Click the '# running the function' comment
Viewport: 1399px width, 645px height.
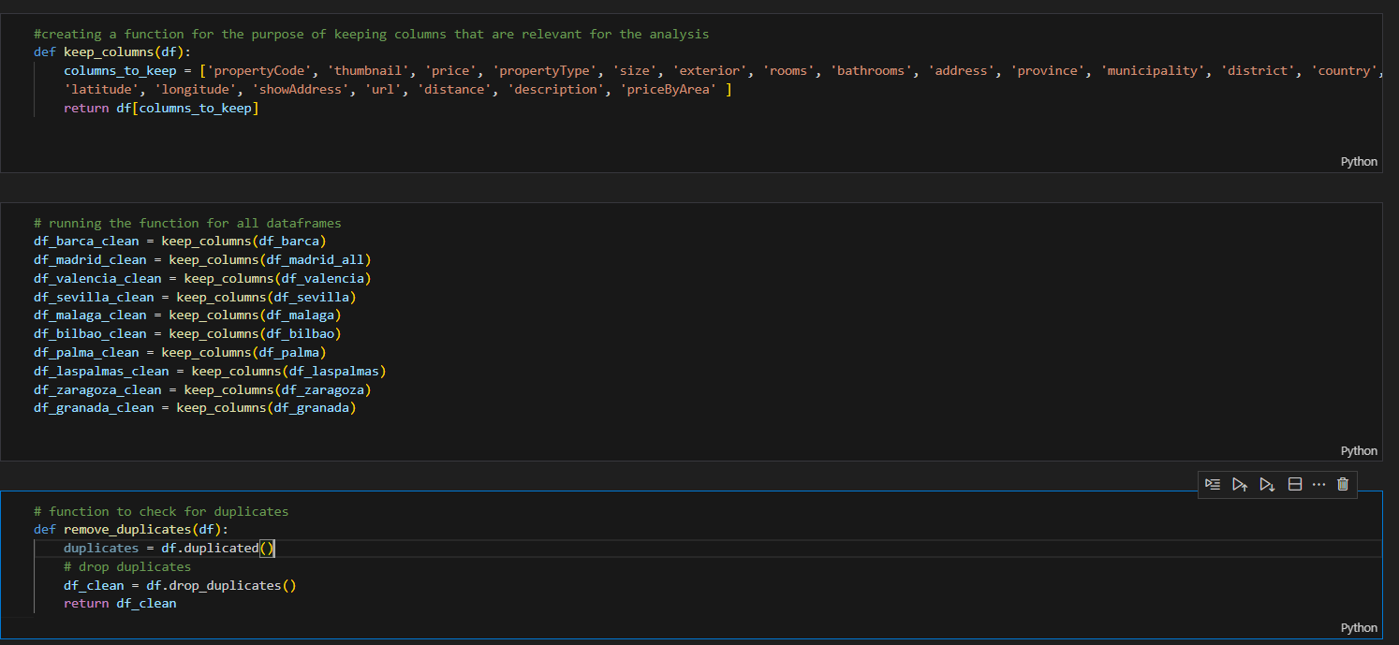click(187, 223)
